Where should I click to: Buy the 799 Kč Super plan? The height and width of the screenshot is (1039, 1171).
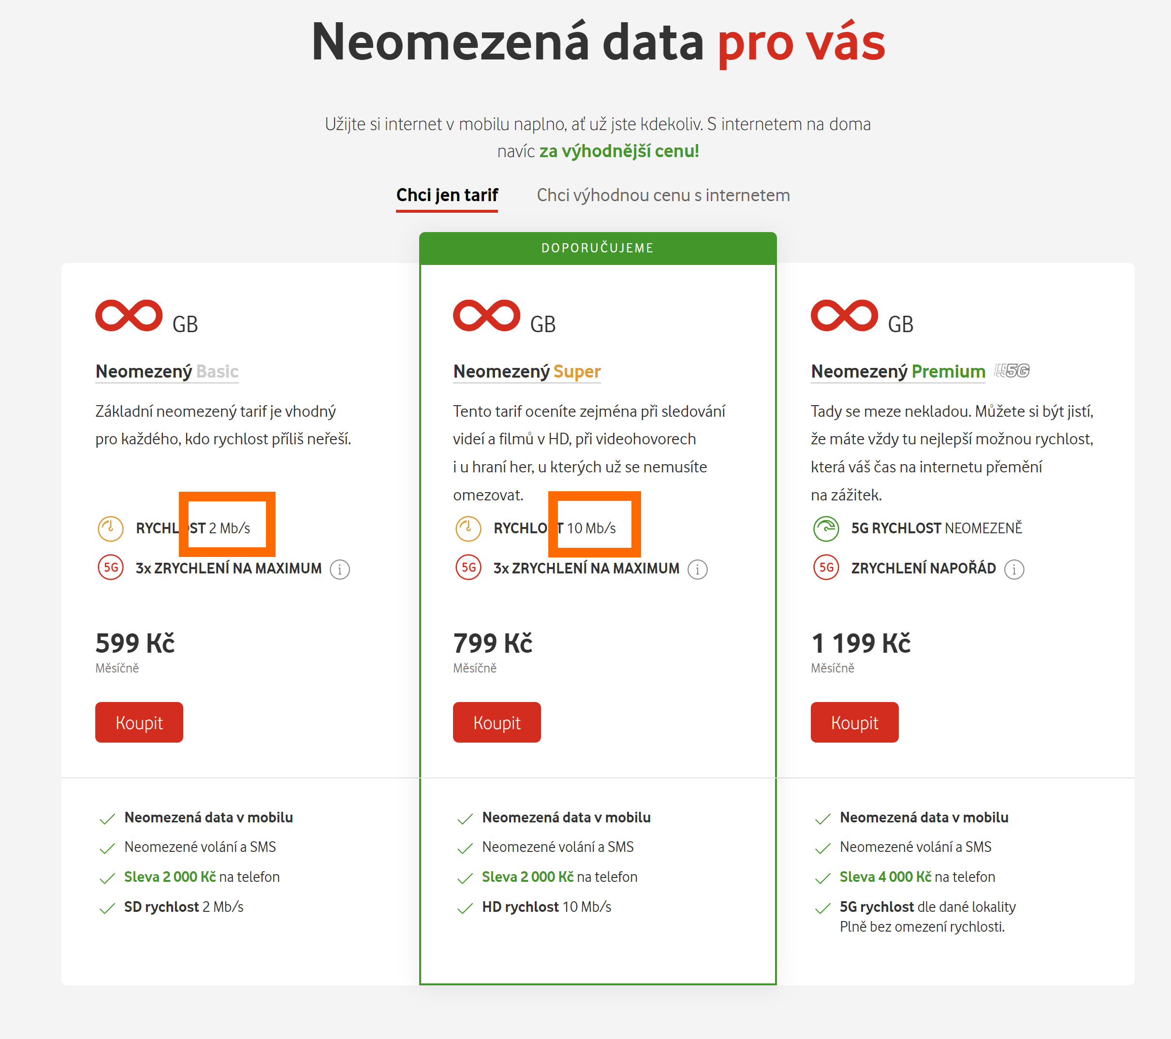[x=497, y=722]
